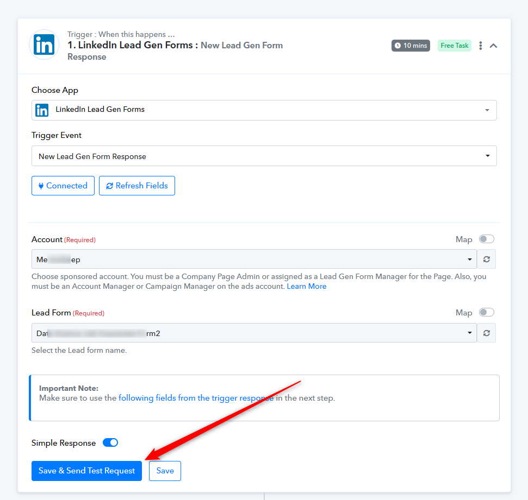This screenshot has width=528, height=500.
Task: Click Save & Send Test Request
Action: [86, 471]
